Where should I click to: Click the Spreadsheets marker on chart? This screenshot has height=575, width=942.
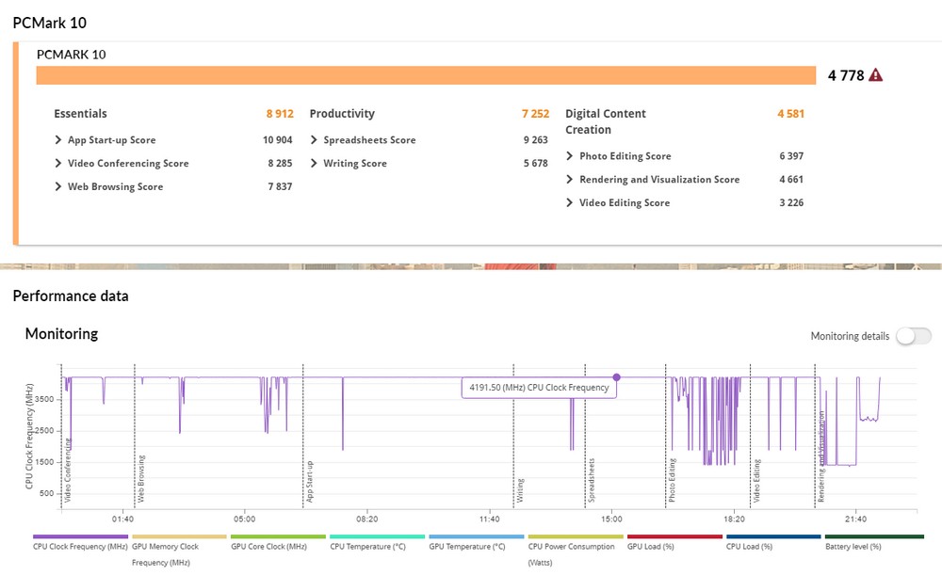(x=592, y=480)
